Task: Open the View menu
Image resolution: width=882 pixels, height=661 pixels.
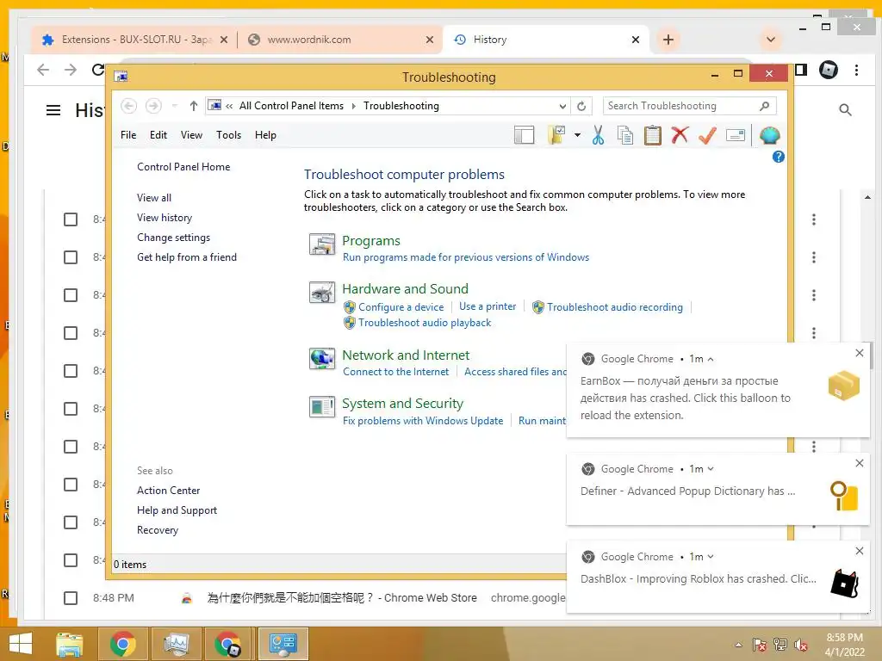Action: [x=191, y=135]
